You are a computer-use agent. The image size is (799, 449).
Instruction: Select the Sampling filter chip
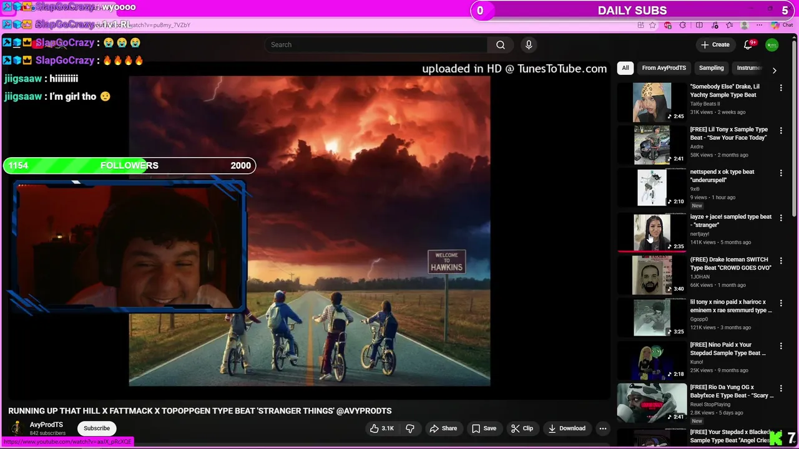(711, 68)
